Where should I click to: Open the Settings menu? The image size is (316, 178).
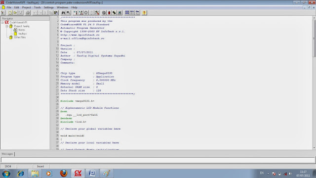[49, 7]
